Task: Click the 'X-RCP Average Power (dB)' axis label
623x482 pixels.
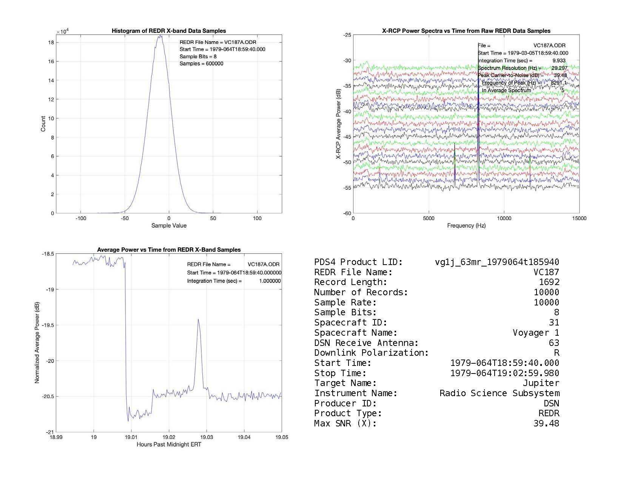Action: [338, 124]
